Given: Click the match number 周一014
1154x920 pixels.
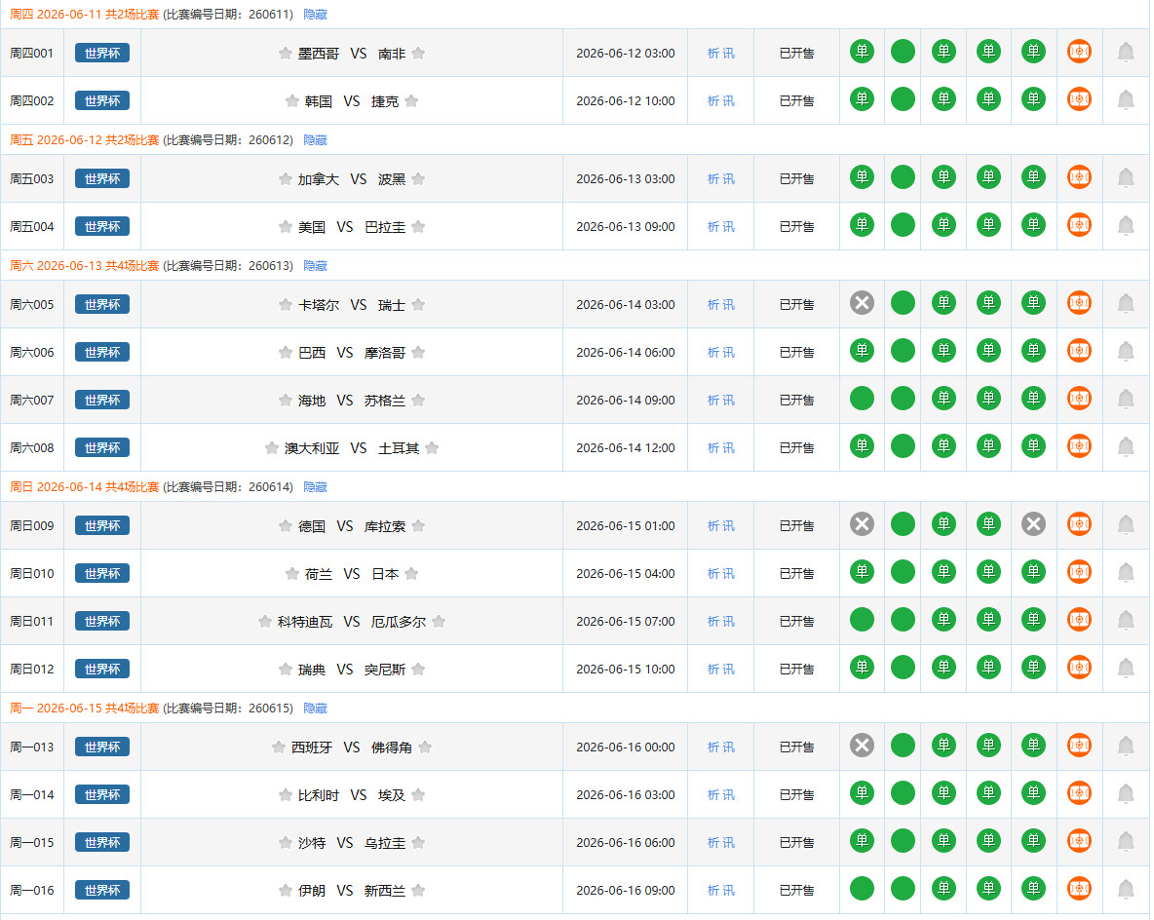Looking at the screenshot, I should point(31,795).
